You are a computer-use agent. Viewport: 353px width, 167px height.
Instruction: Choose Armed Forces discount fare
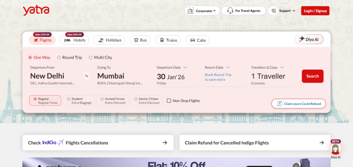coord(113,101)
